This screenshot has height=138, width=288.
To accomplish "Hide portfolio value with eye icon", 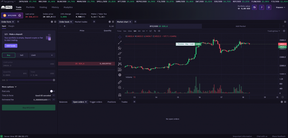I will 239,9.
